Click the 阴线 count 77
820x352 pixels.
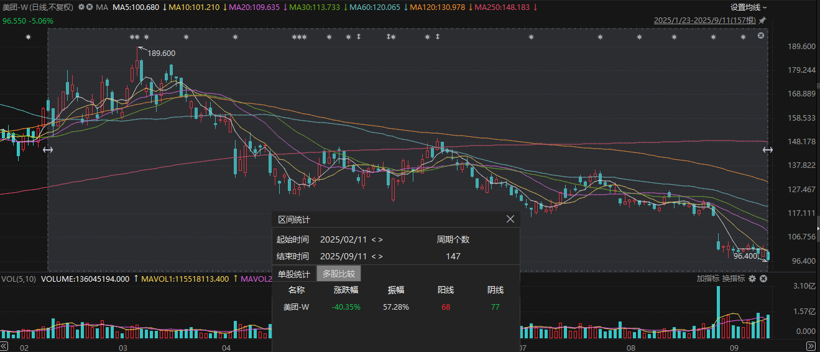tap(495, 307)
